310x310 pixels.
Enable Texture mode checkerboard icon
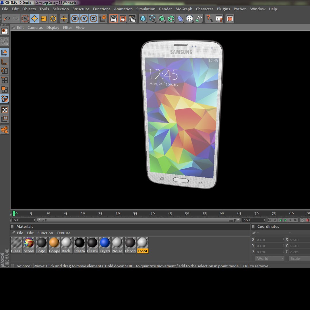[5, 110]
